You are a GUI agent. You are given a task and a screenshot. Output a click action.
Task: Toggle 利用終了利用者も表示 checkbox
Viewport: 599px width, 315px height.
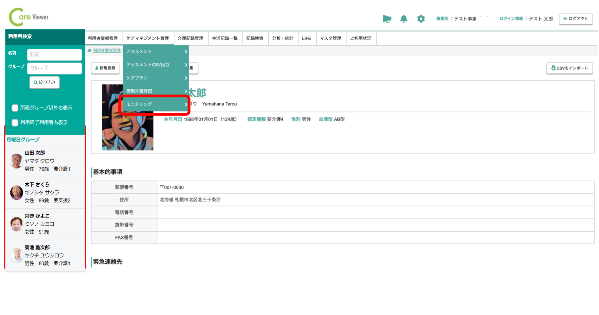click(15, 123)
